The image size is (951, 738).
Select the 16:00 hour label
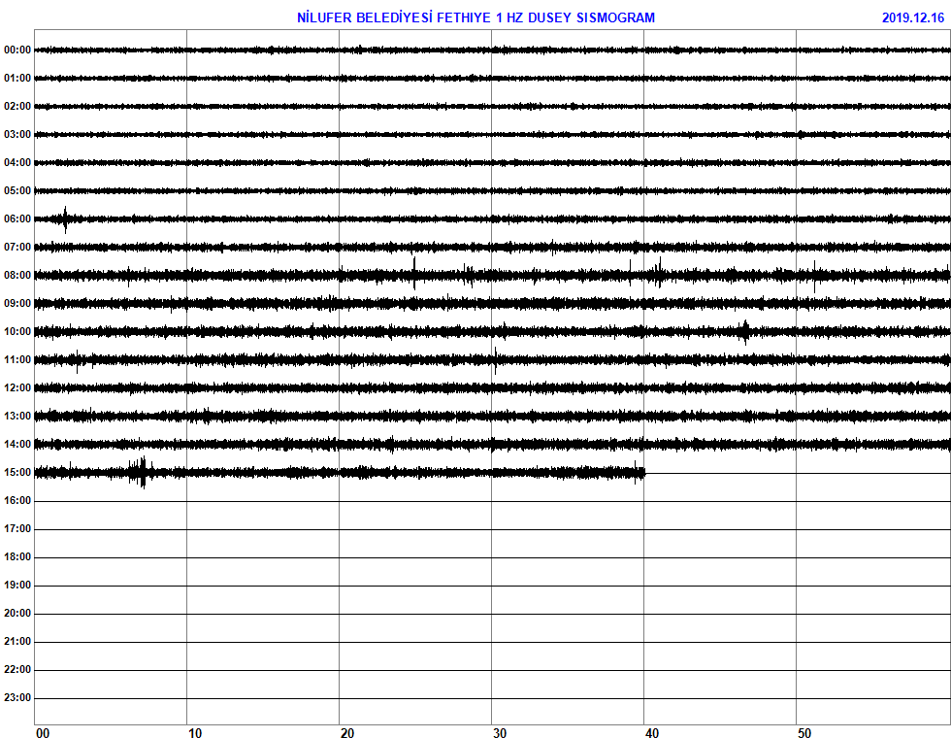pos(17,501)
